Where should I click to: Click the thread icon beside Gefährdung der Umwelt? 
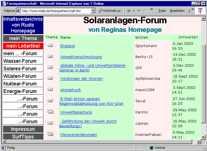pyautogui.click(x=50, y=123)
